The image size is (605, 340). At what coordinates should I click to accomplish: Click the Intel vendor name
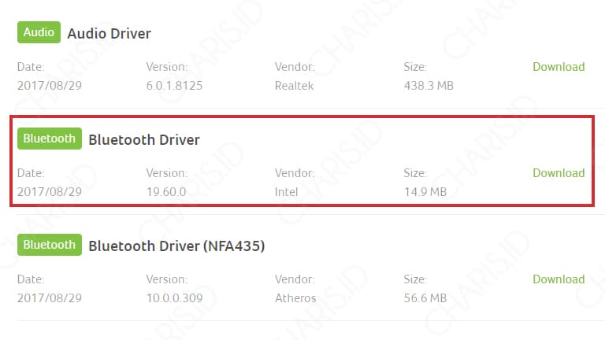tap(286, 191)
